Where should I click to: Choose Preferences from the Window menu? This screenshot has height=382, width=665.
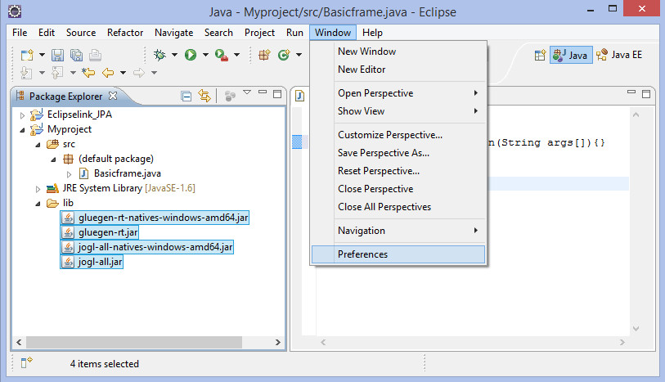tap(362, 254)
